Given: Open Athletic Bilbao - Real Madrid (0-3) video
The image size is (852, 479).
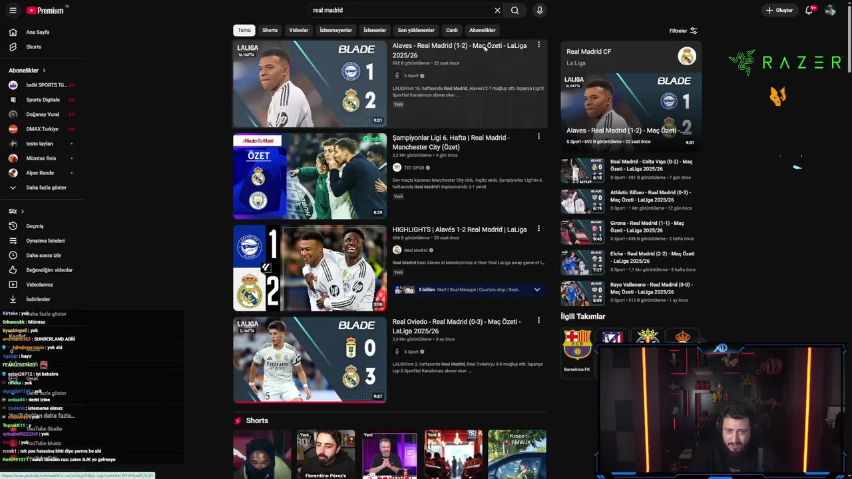Looking at the screenshot, I should coord(630,200).
